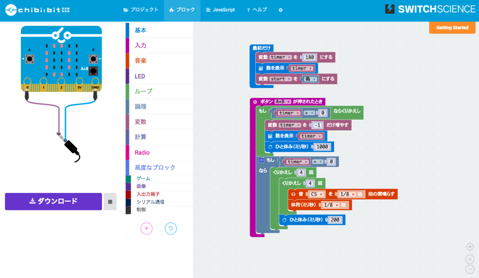Open 計算 block category
The image size is (479, 278).
[x=160, y=137]
